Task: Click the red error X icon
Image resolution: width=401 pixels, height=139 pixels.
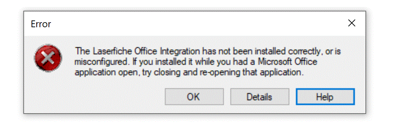Action: pyautogui.click(x=48, y=59)
